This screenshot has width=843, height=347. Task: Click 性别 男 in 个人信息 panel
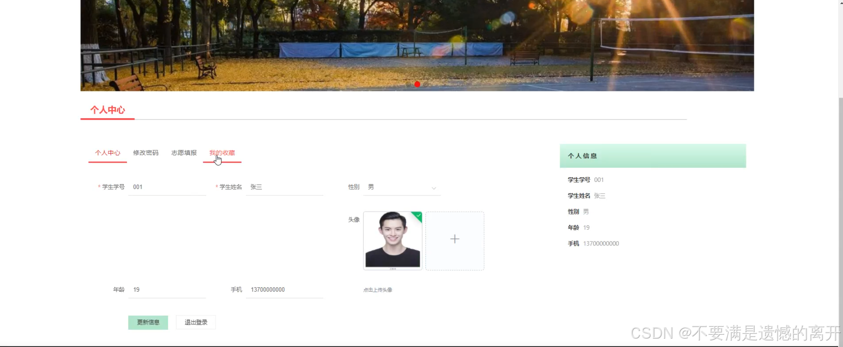coord(578,212)
